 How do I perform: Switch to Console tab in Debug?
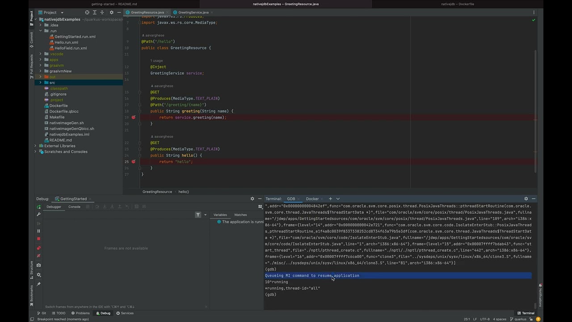coord(74,207)
